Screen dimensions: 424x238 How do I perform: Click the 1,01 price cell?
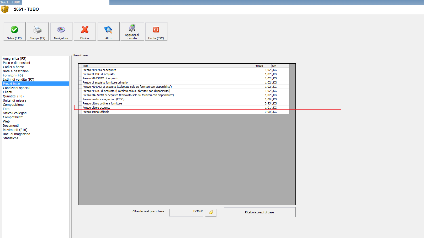[x=263, y=108]
